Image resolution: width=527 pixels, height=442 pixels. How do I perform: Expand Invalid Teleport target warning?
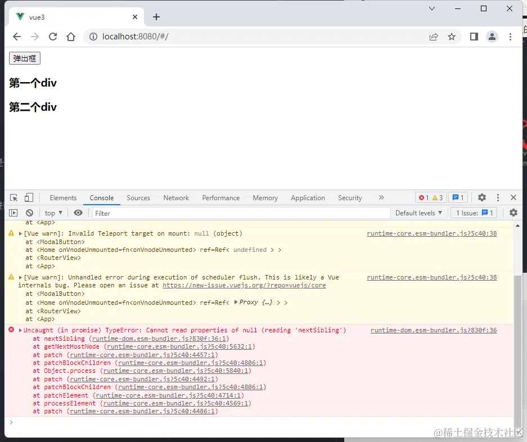tap(20, 233)
